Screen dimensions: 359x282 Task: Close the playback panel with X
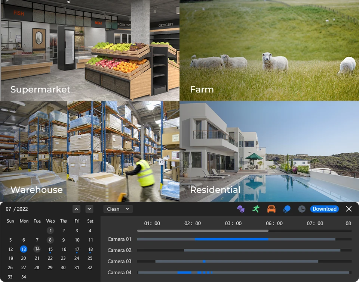pos(349,209)
